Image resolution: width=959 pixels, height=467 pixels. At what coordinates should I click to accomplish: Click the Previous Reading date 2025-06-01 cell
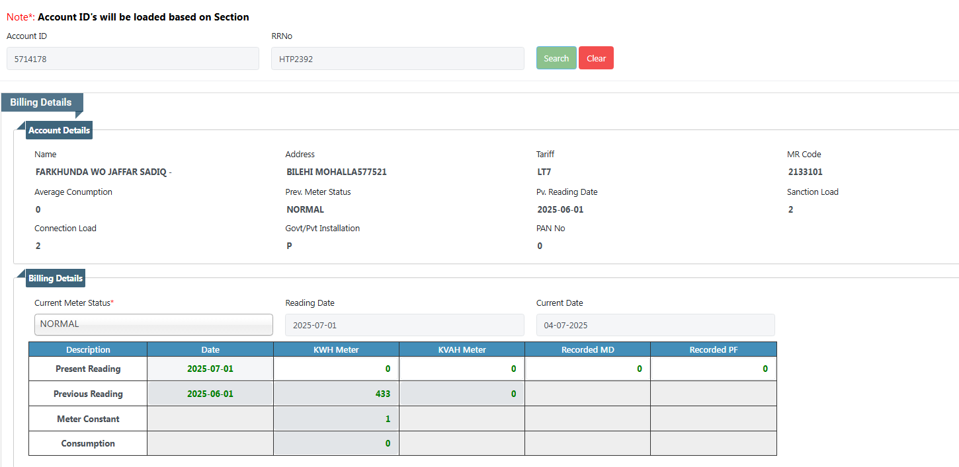[210, 394]
